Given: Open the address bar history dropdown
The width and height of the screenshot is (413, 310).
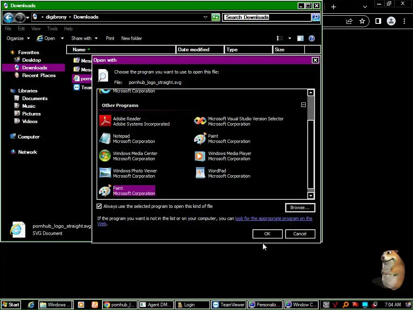Looking at the screenshot, I should [205, 17].
